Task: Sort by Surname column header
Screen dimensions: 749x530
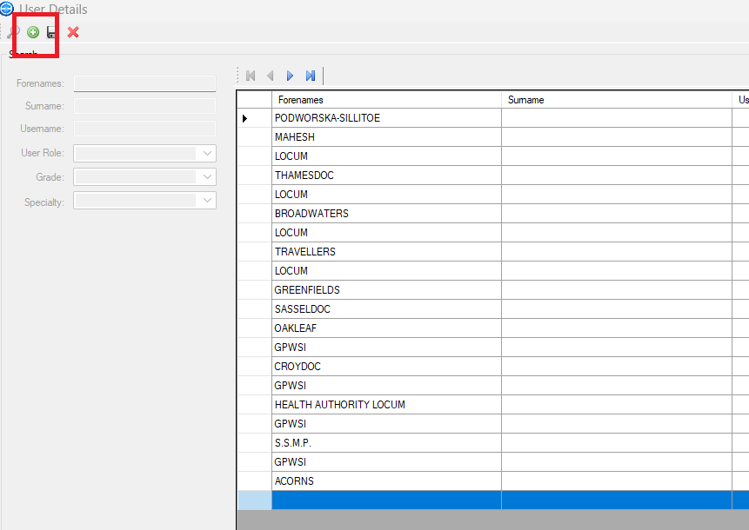Action: tap(616, 100)
